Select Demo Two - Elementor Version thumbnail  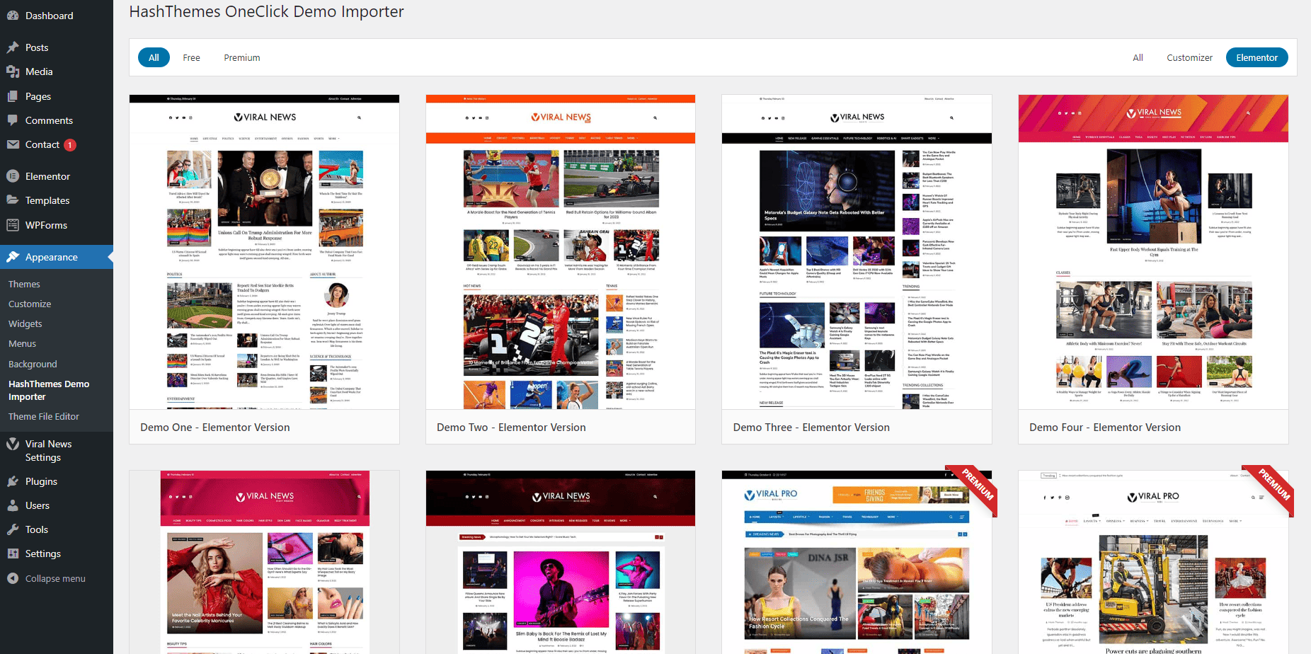(x=561, y=252)
